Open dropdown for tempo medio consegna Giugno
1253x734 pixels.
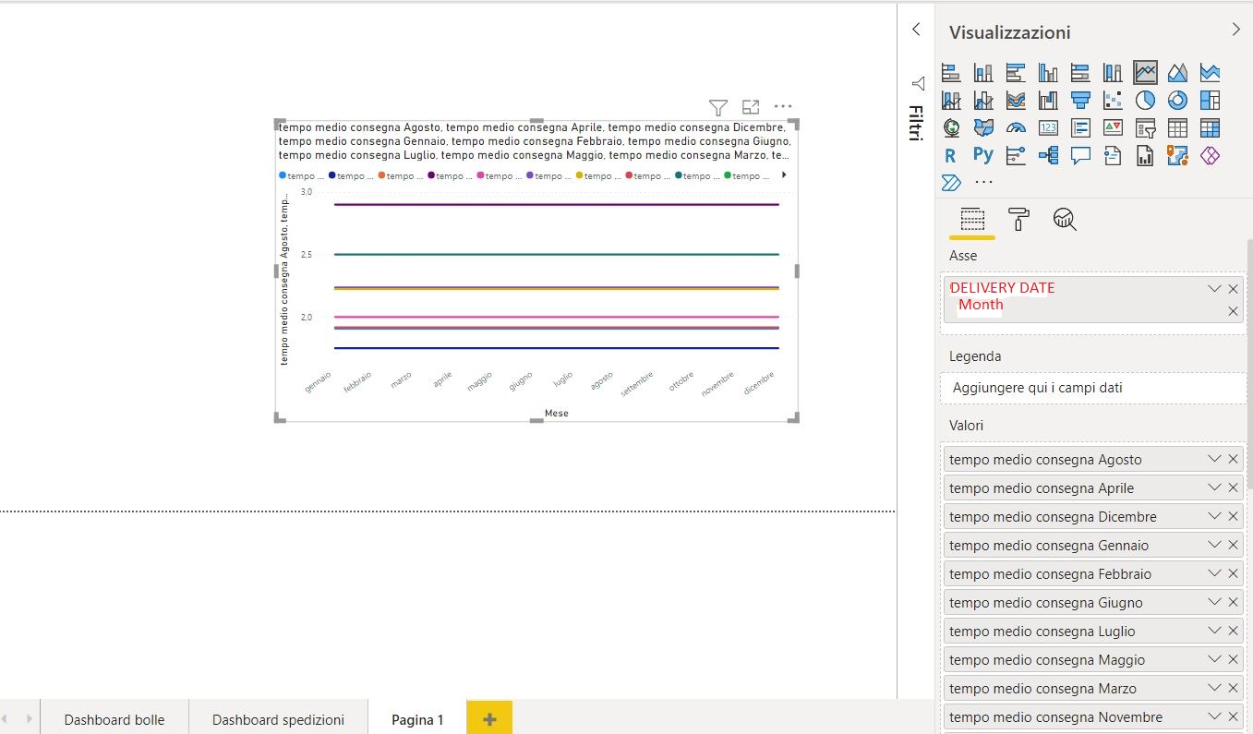click(x=1214, y=602)
